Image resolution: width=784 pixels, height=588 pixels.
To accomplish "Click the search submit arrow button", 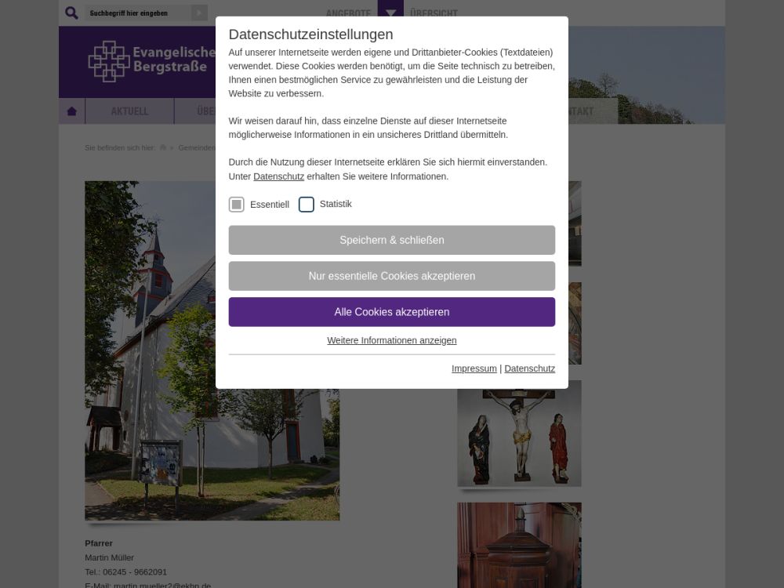I will [199, 13].
